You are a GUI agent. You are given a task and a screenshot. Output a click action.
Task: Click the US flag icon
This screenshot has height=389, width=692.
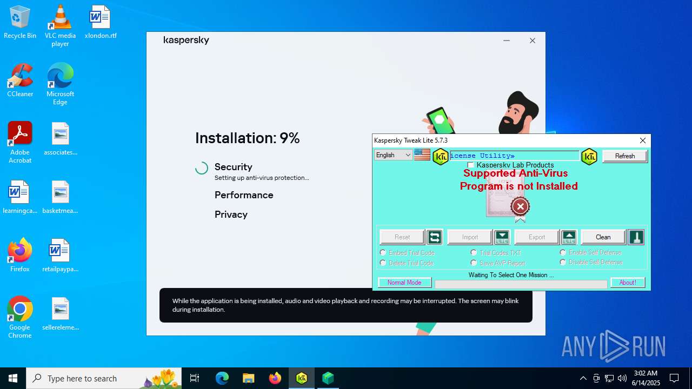pyautogui.click(x=422, y=155)
